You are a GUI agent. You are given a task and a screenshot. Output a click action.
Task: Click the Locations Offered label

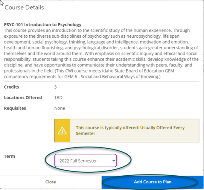pos(23,97)
